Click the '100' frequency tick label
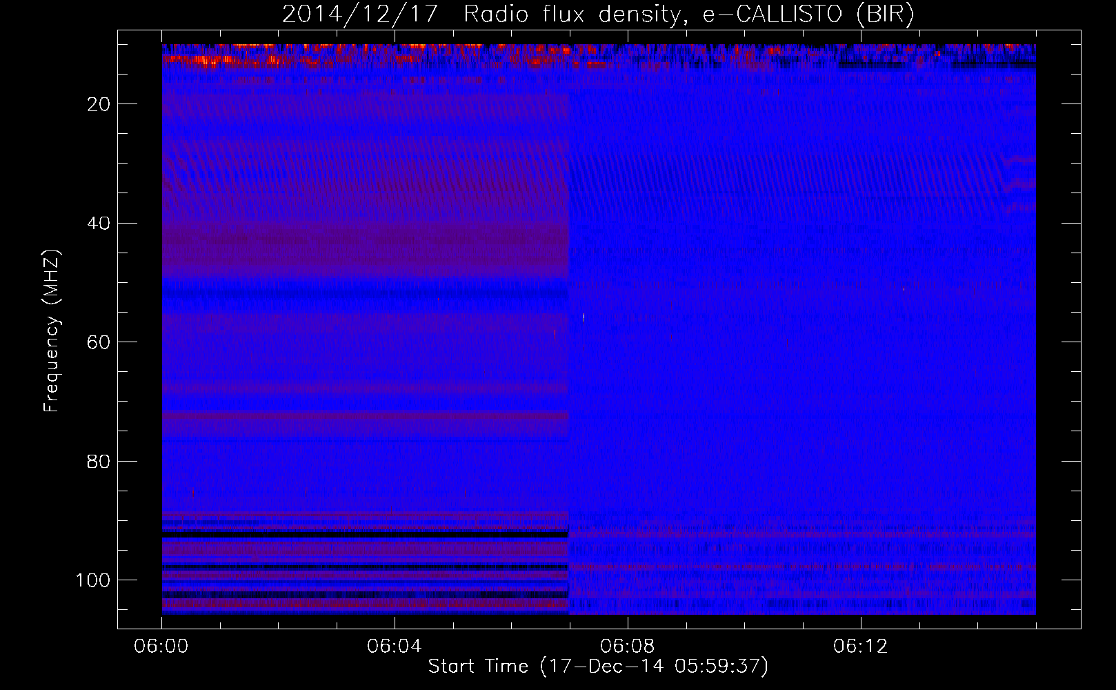This screenshot has height=690, width=1116. click(x=93, y=580)
